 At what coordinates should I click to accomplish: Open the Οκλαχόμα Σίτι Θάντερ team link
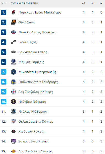36,121
